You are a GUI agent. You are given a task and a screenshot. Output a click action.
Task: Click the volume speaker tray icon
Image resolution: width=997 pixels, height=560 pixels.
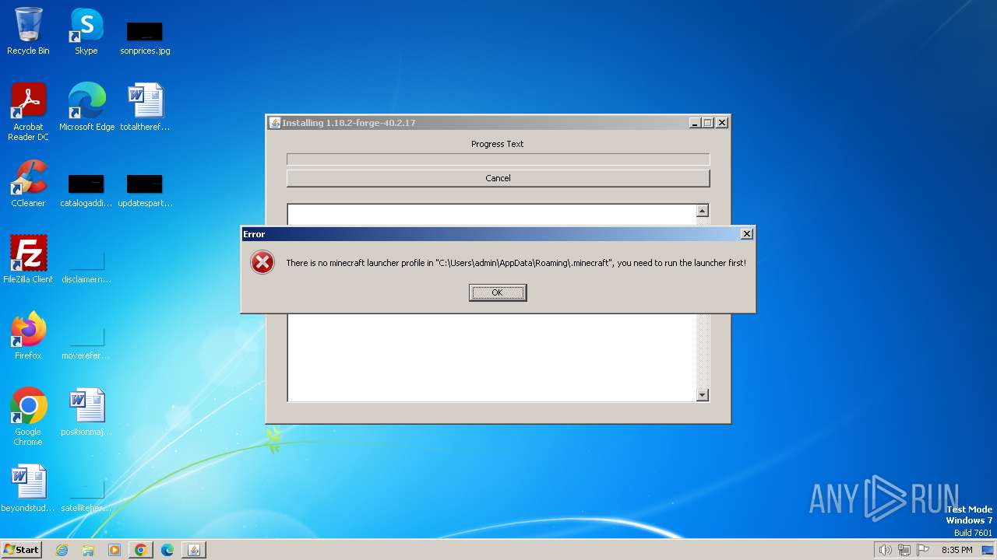886,550
